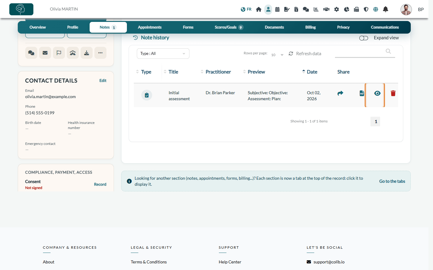Open the rows per page dropdown

pyautogui.click(x=277, y=55)
